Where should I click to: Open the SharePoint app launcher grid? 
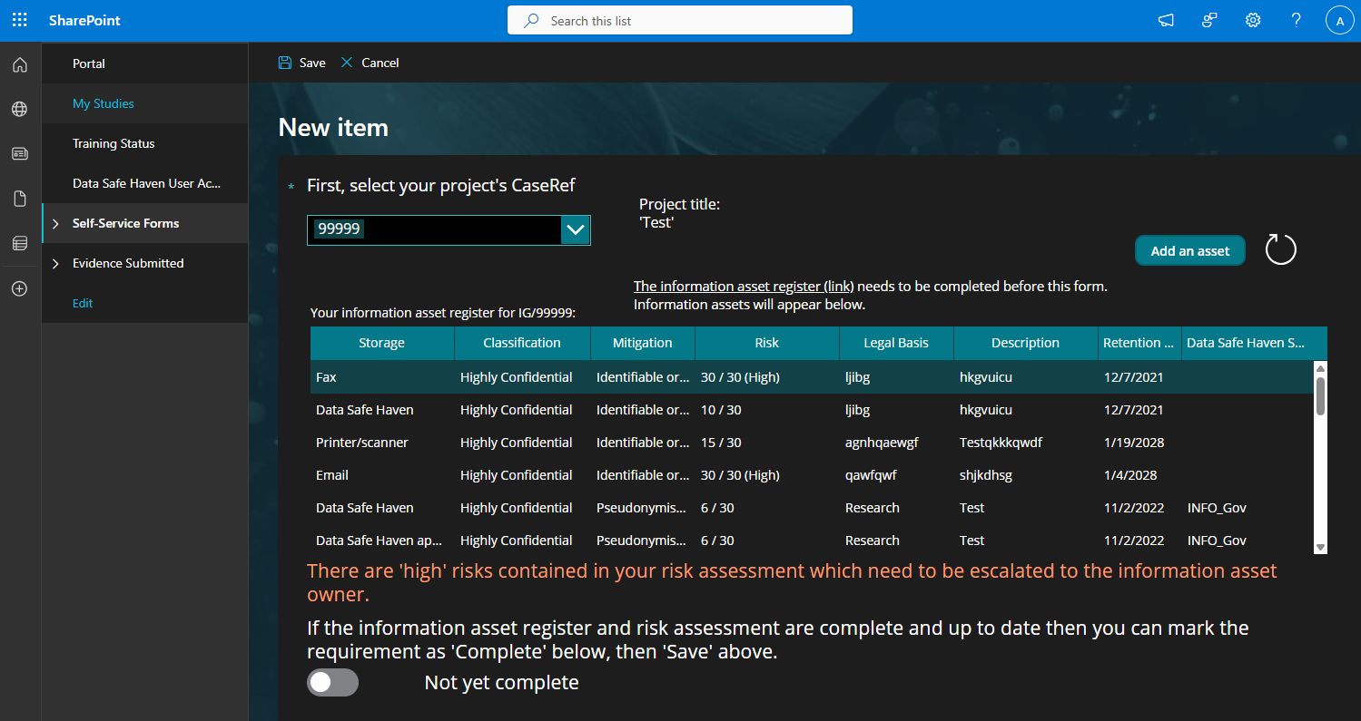pyautogui.click(x=20, y=20)
